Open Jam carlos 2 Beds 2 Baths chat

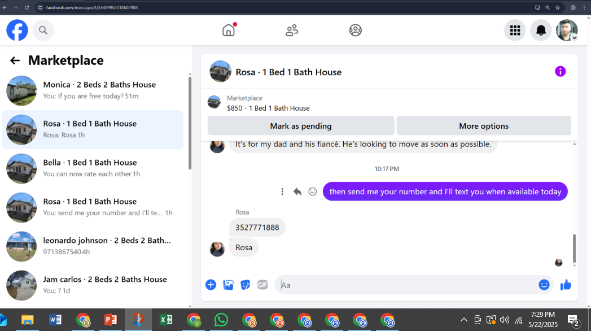(93, 285)
